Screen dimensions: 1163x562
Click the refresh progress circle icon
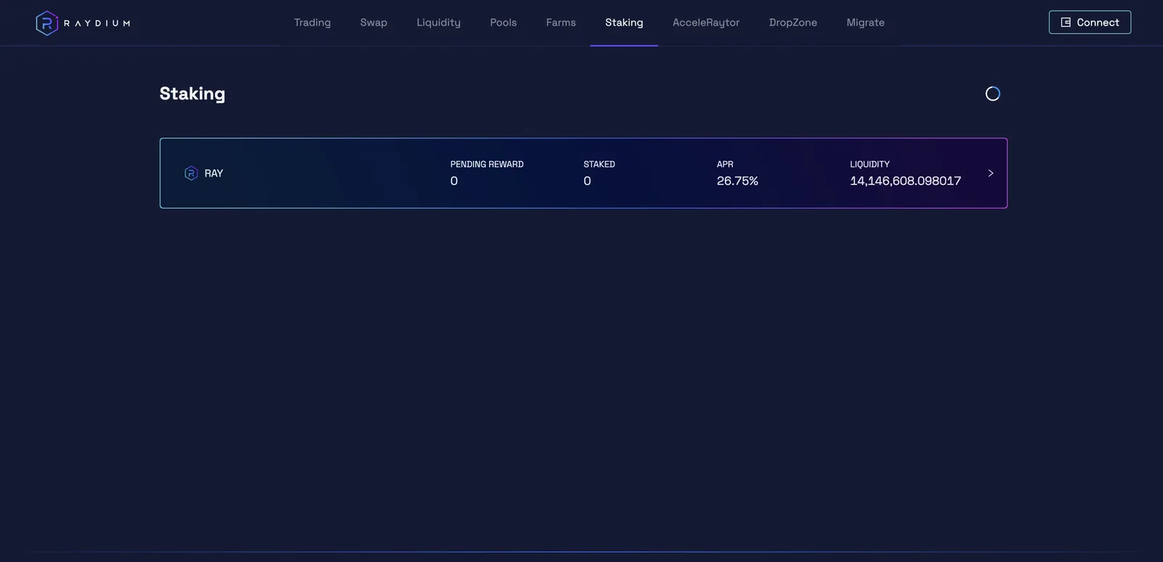(992, 94)
